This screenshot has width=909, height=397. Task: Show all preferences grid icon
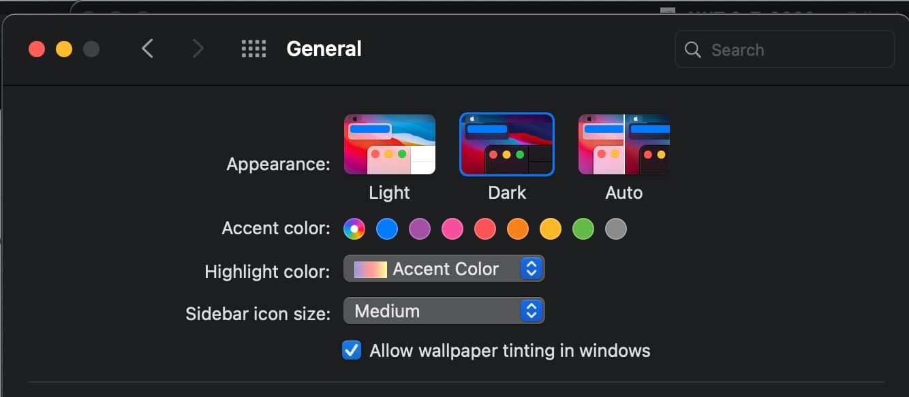tap(253, 49)
